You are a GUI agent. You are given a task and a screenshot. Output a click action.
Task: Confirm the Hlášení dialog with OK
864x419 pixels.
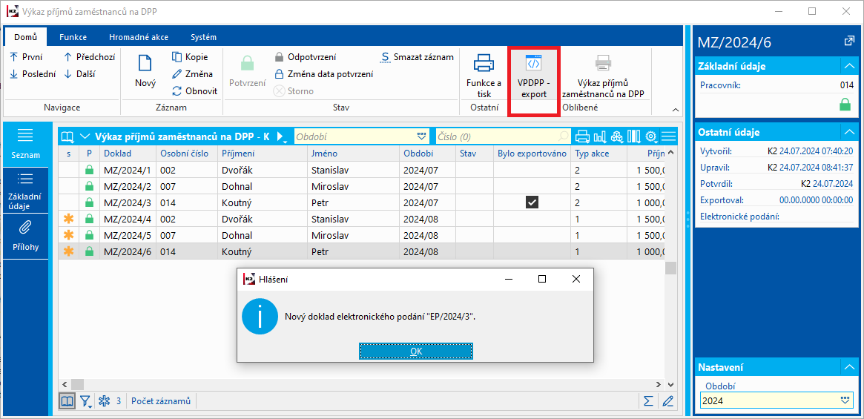tap(416, 351)
